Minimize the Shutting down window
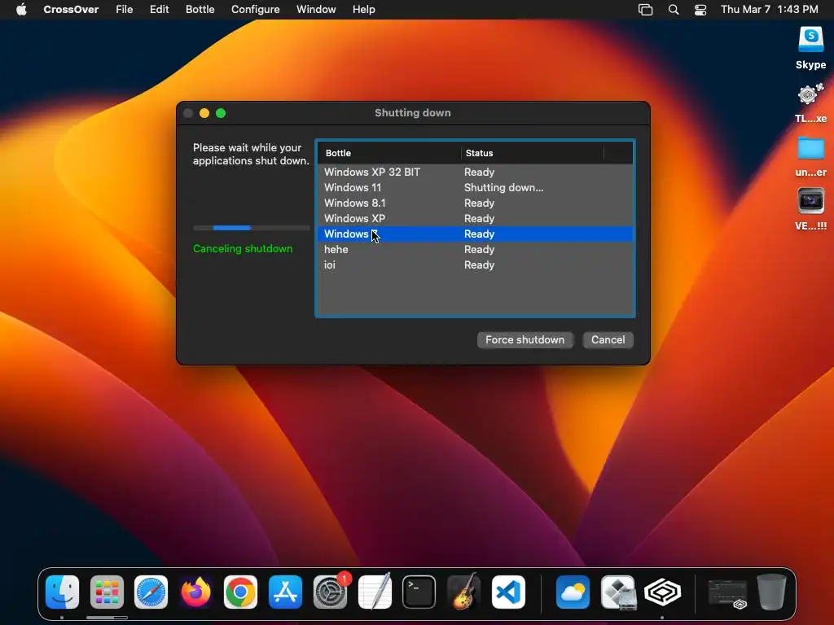834x625 pixels. pos(204,113)
